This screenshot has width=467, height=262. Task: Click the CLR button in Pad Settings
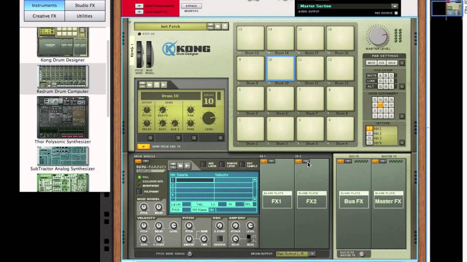(x=381, y=63)
